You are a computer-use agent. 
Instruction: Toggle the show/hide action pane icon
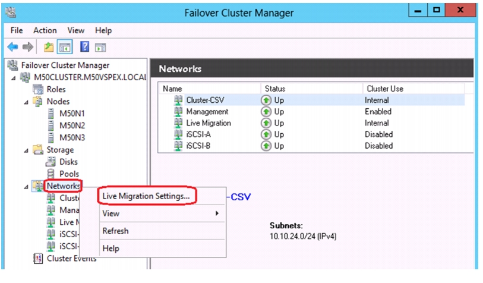[100, 48]
